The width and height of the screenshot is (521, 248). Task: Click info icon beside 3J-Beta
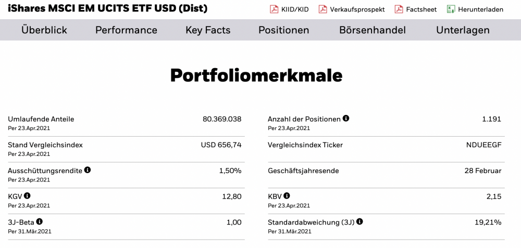pos(40,222)
